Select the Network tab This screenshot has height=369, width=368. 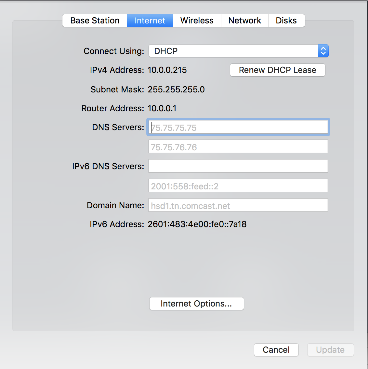click(244, 20)
